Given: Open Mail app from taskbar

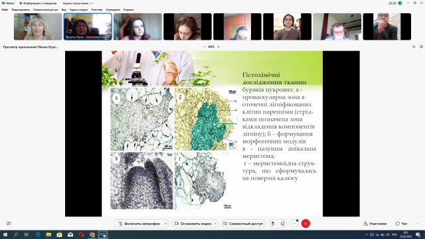Looking at the screenshot, I should [70, 234].
